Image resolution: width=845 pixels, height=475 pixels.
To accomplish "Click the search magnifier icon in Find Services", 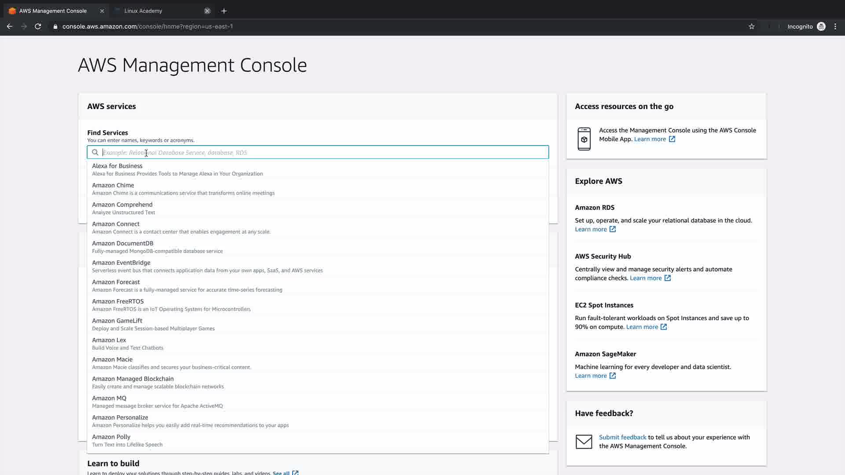I will point(95,153).
